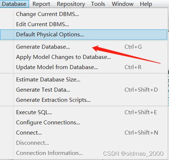
Task: Open the Repository menu
Action: [x=71, y=4]
